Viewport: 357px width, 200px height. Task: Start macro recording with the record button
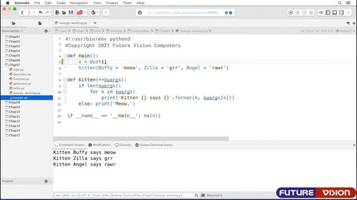coord(291,12)
